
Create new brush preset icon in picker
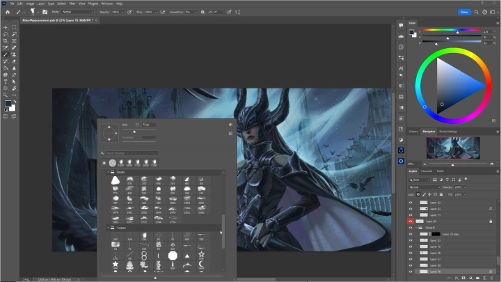click(230, 133)
